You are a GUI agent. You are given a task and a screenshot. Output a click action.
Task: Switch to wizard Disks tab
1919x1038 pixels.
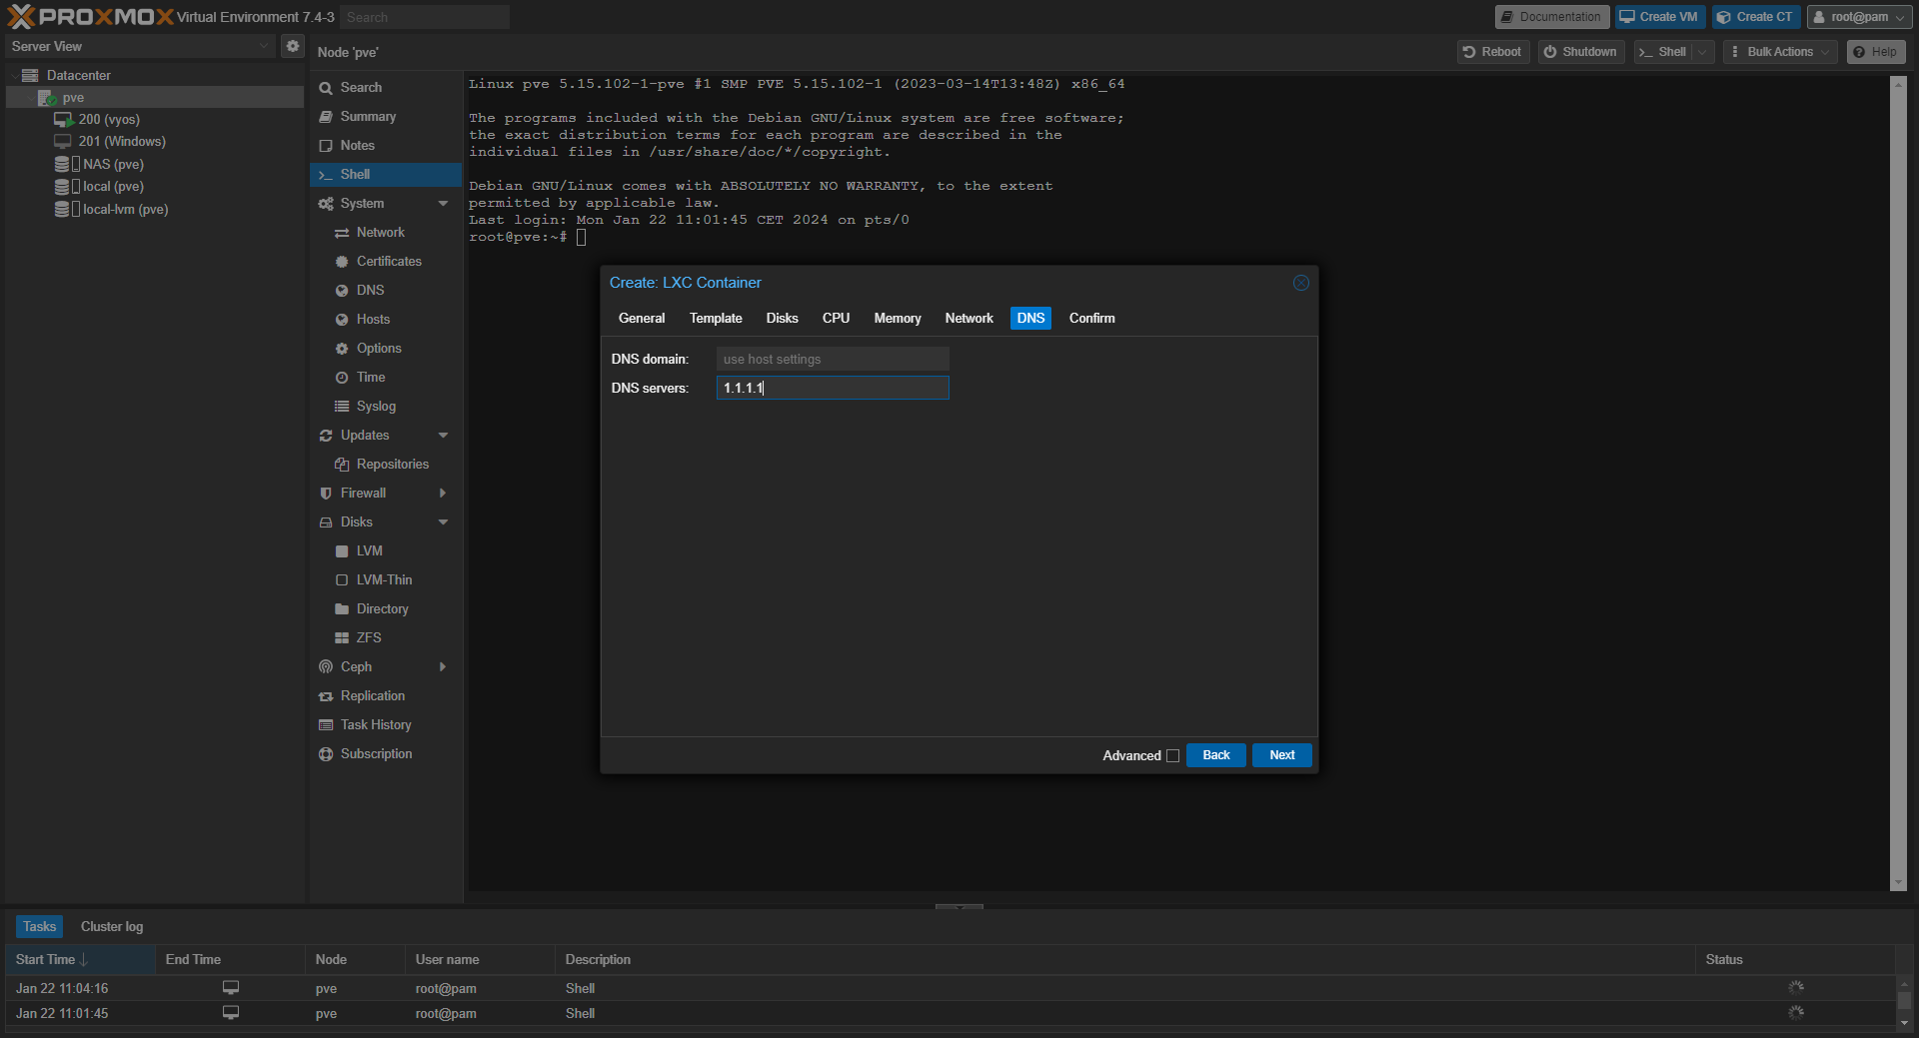pyautogui.click(x=782, y=318)
